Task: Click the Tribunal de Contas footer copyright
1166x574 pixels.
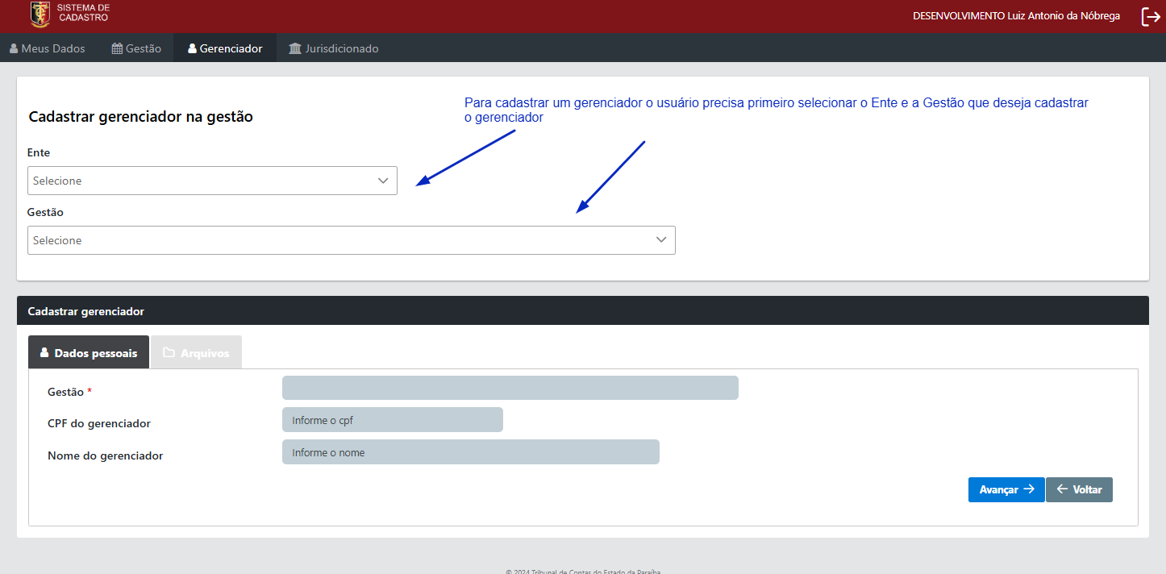Action: 583,572
